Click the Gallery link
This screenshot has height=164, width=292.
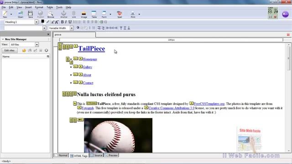[x=87, y=67]
